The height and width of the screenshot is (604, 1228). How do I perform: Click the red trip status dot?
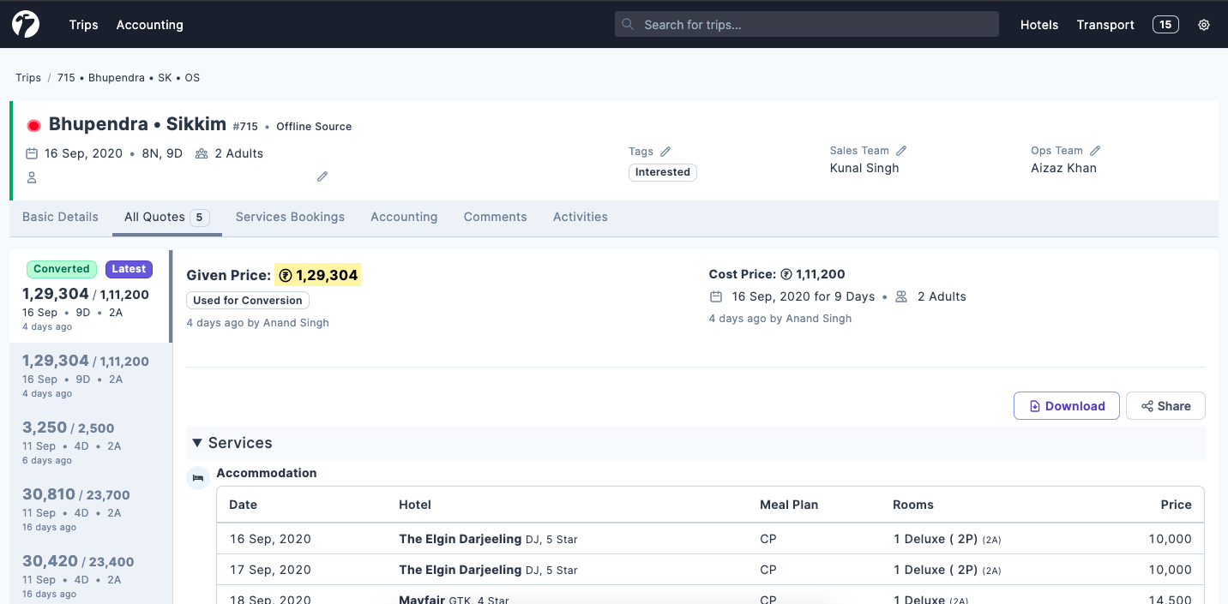pos(33,124)
